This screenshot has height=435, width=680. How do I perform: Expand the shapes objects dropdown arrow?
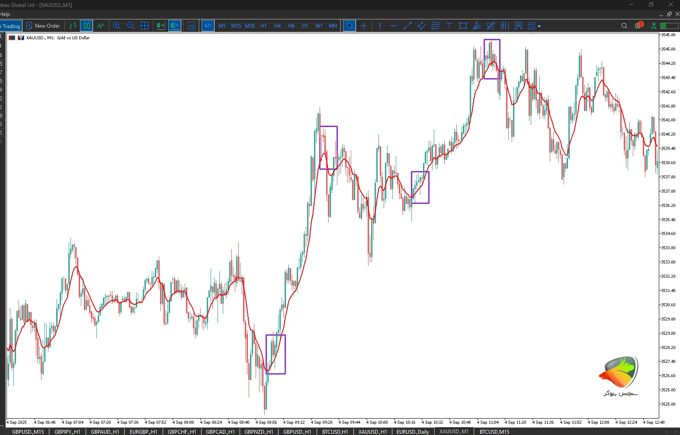point(539,26)
